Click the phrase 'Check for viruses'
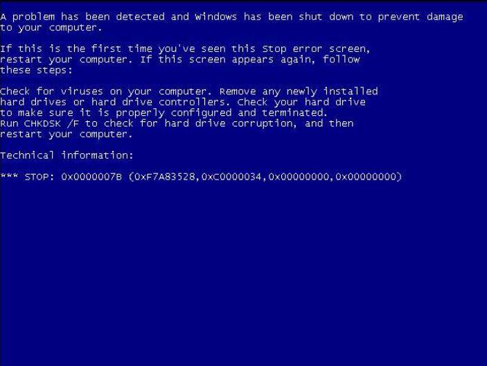Image resolution: width=487 pixels, height=366 pixels. coord(51,91)
